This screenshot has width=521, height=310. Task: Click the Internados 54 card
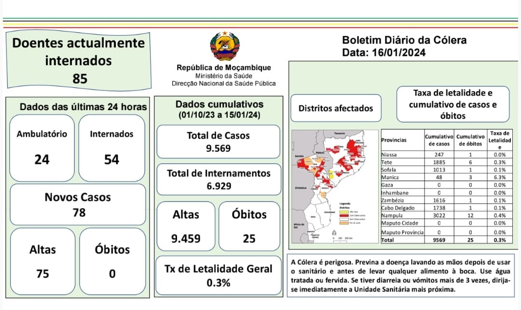coord(111,148)
